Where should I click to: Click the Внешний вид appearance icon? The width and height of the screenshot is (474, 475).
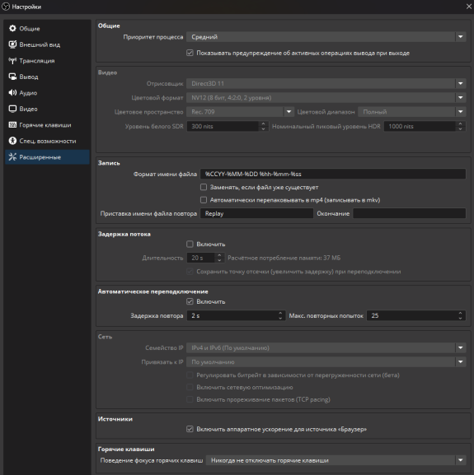12,44
